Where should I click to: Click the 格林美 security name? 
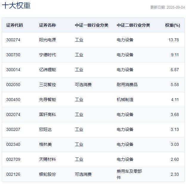point(45,144)
